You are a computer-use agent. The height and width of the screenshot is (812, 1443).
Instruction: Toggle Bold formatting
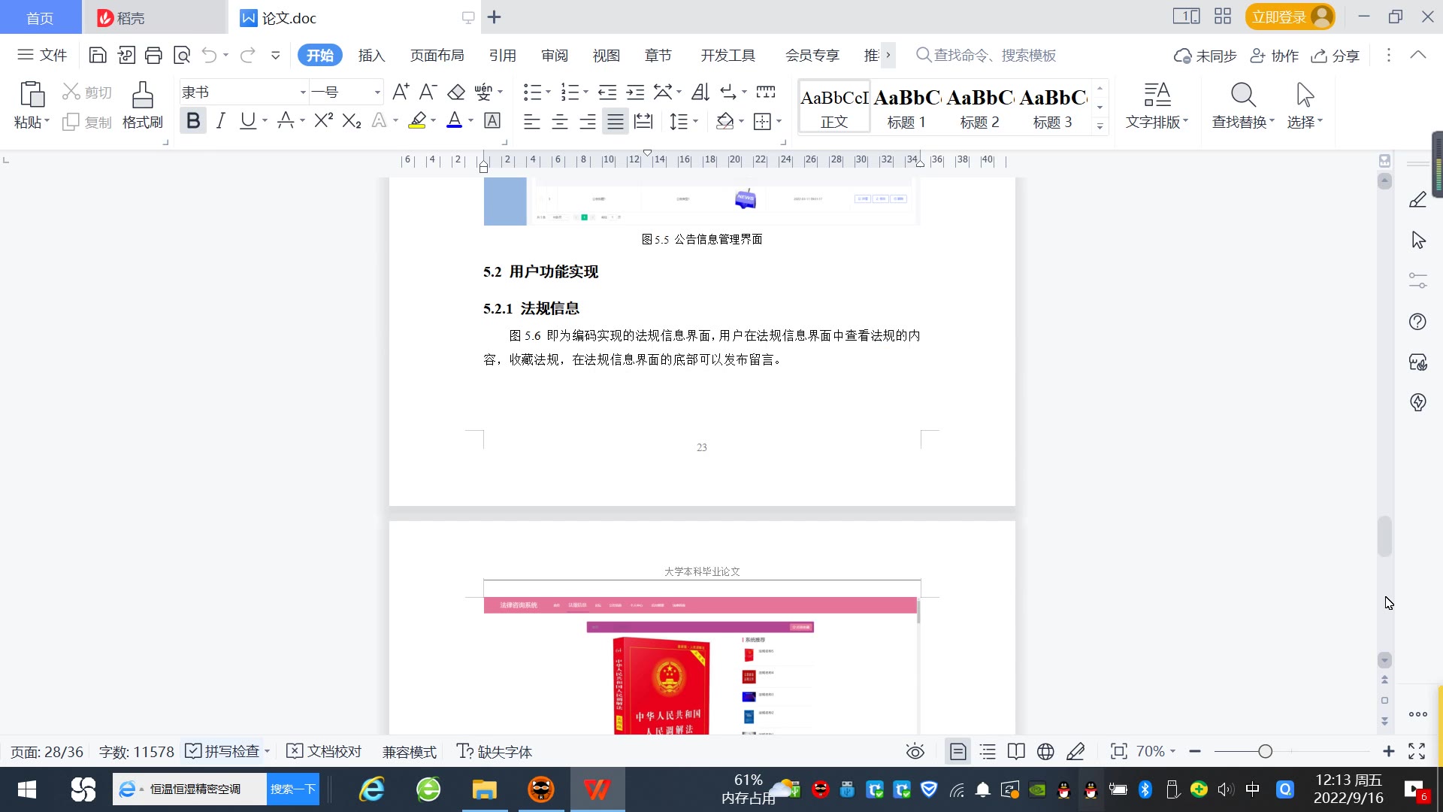[x=193, y=121]
